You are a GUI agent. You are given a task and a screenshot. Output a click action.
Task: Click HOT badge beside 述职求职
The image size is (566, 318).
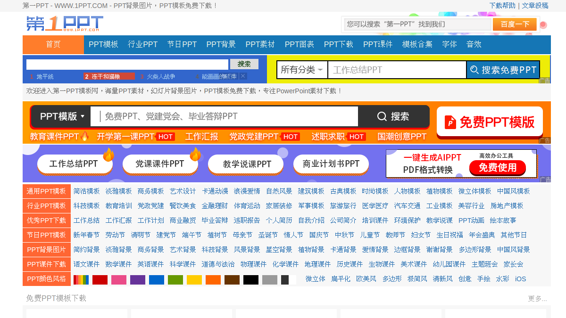[x=356, y=137]
